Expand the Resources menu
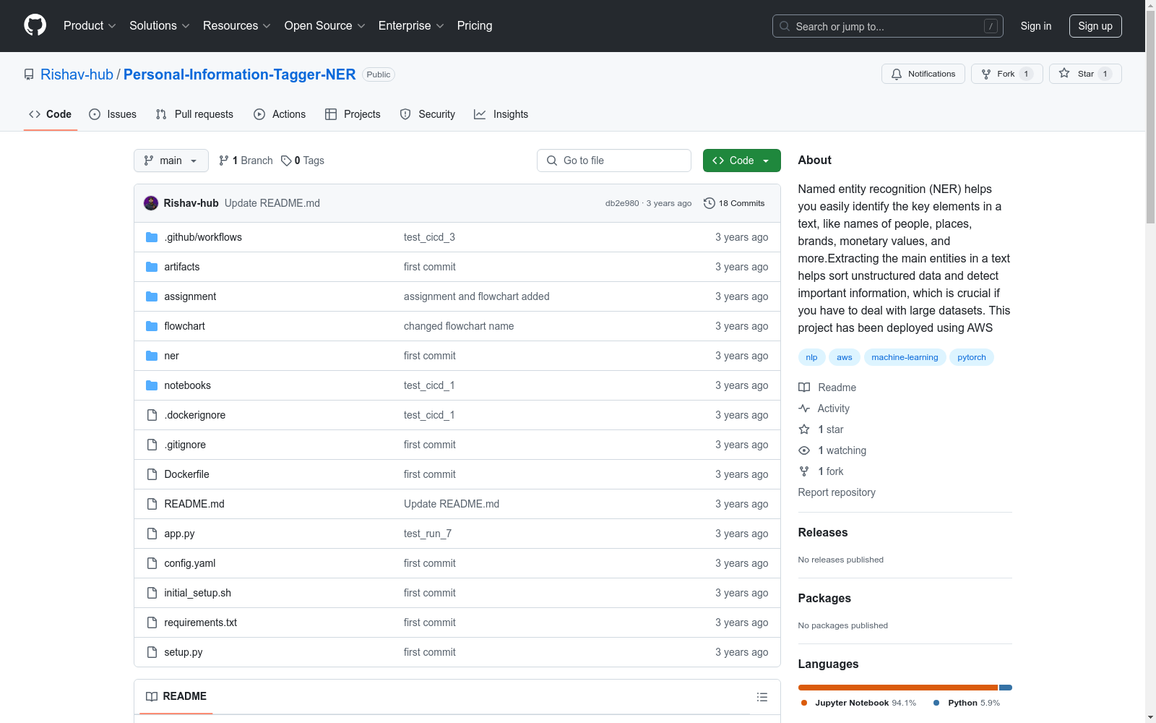1156x723 pixels. (x=237, y=25)
